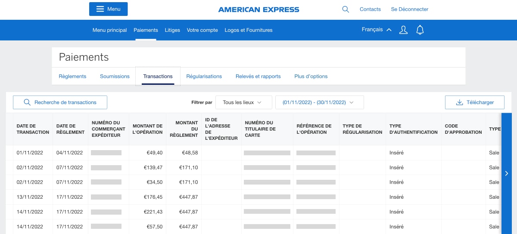This screenshot has height=234, width=517.
Task: Click the €49,40 operation amount
Action: pos(155,153)
